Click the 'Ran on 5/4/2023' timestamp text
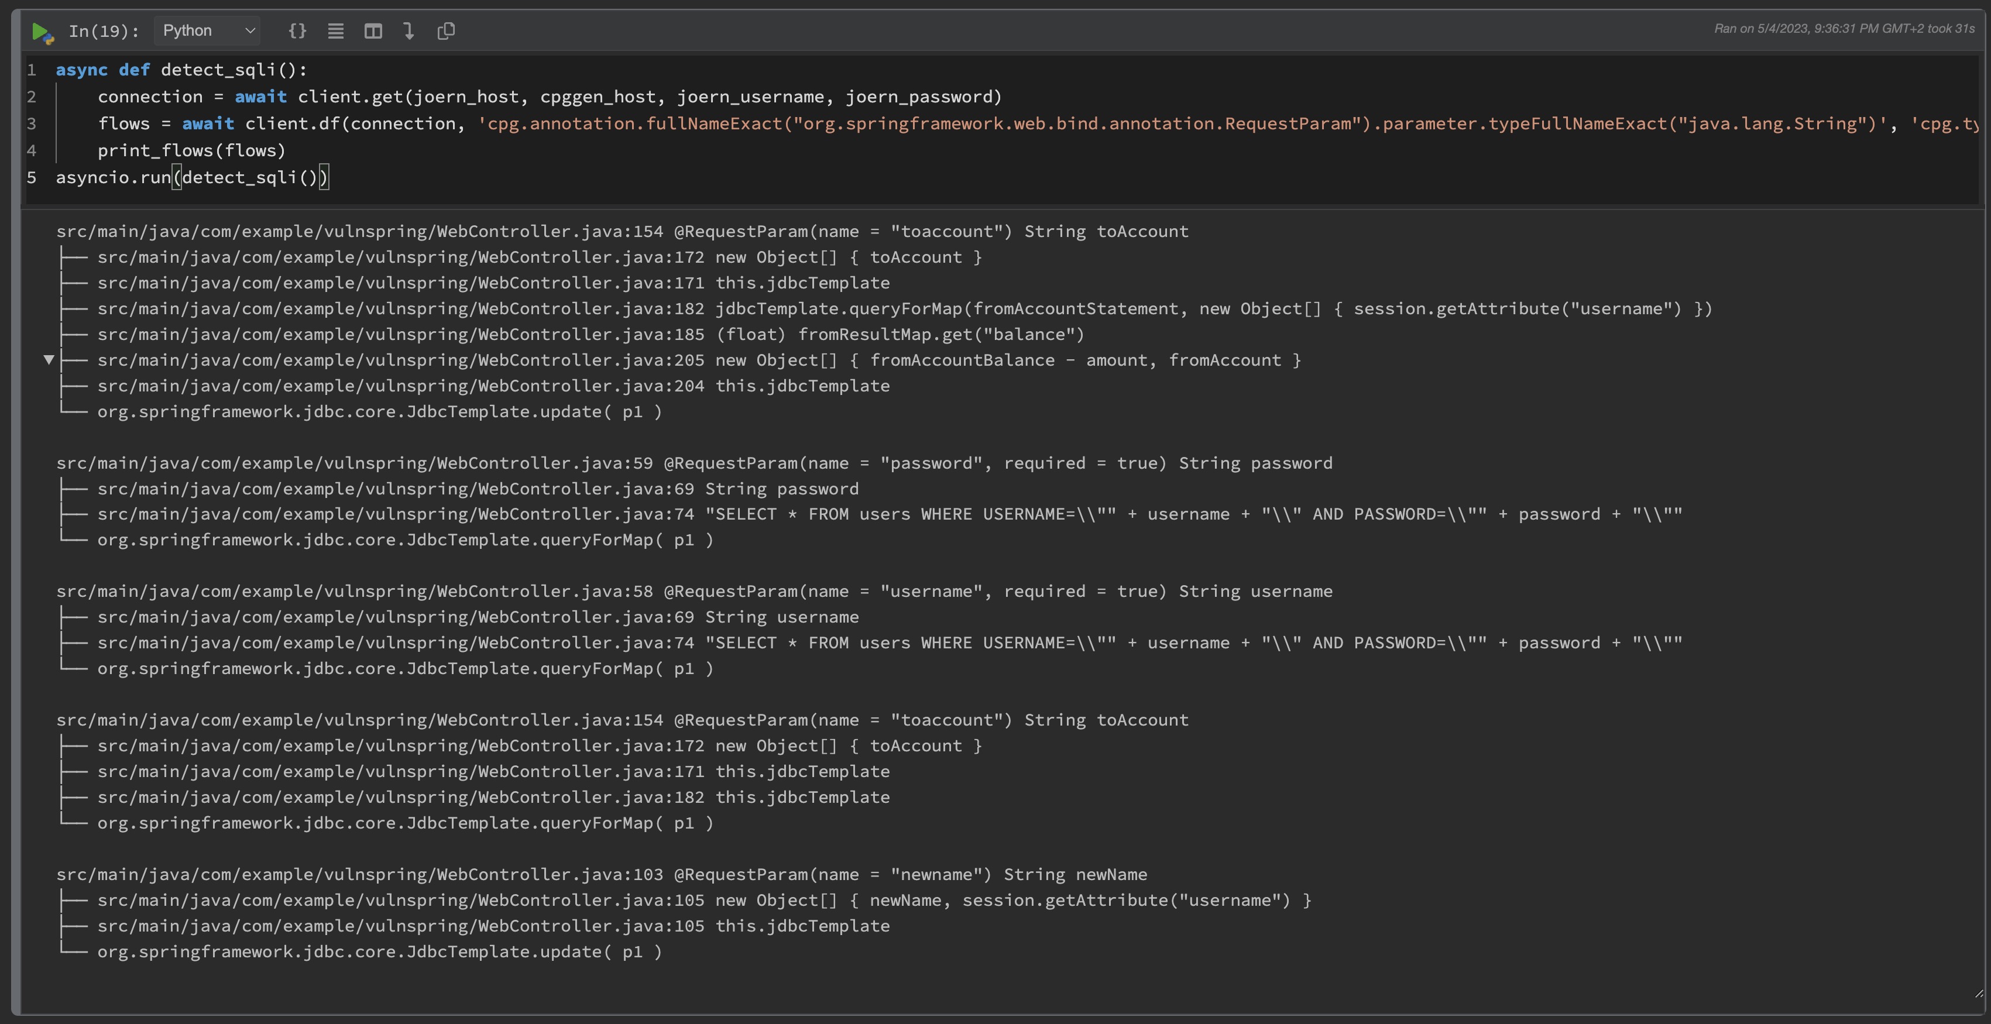 1844,29
